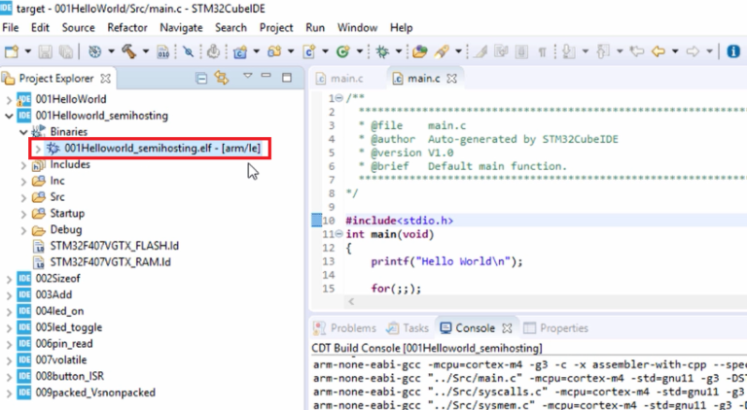Open the Refactor menu
The image size is (747, 410).
[x=127, y=27]
